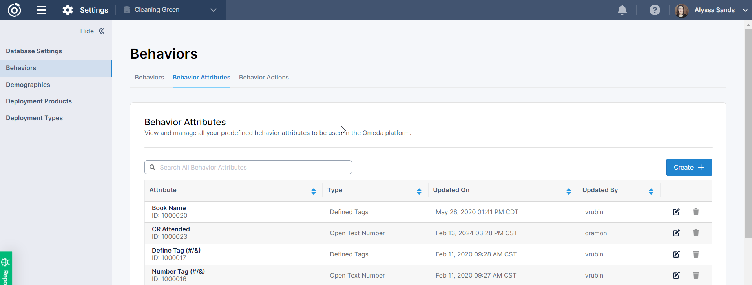Sort table by Attribute column

313,191
